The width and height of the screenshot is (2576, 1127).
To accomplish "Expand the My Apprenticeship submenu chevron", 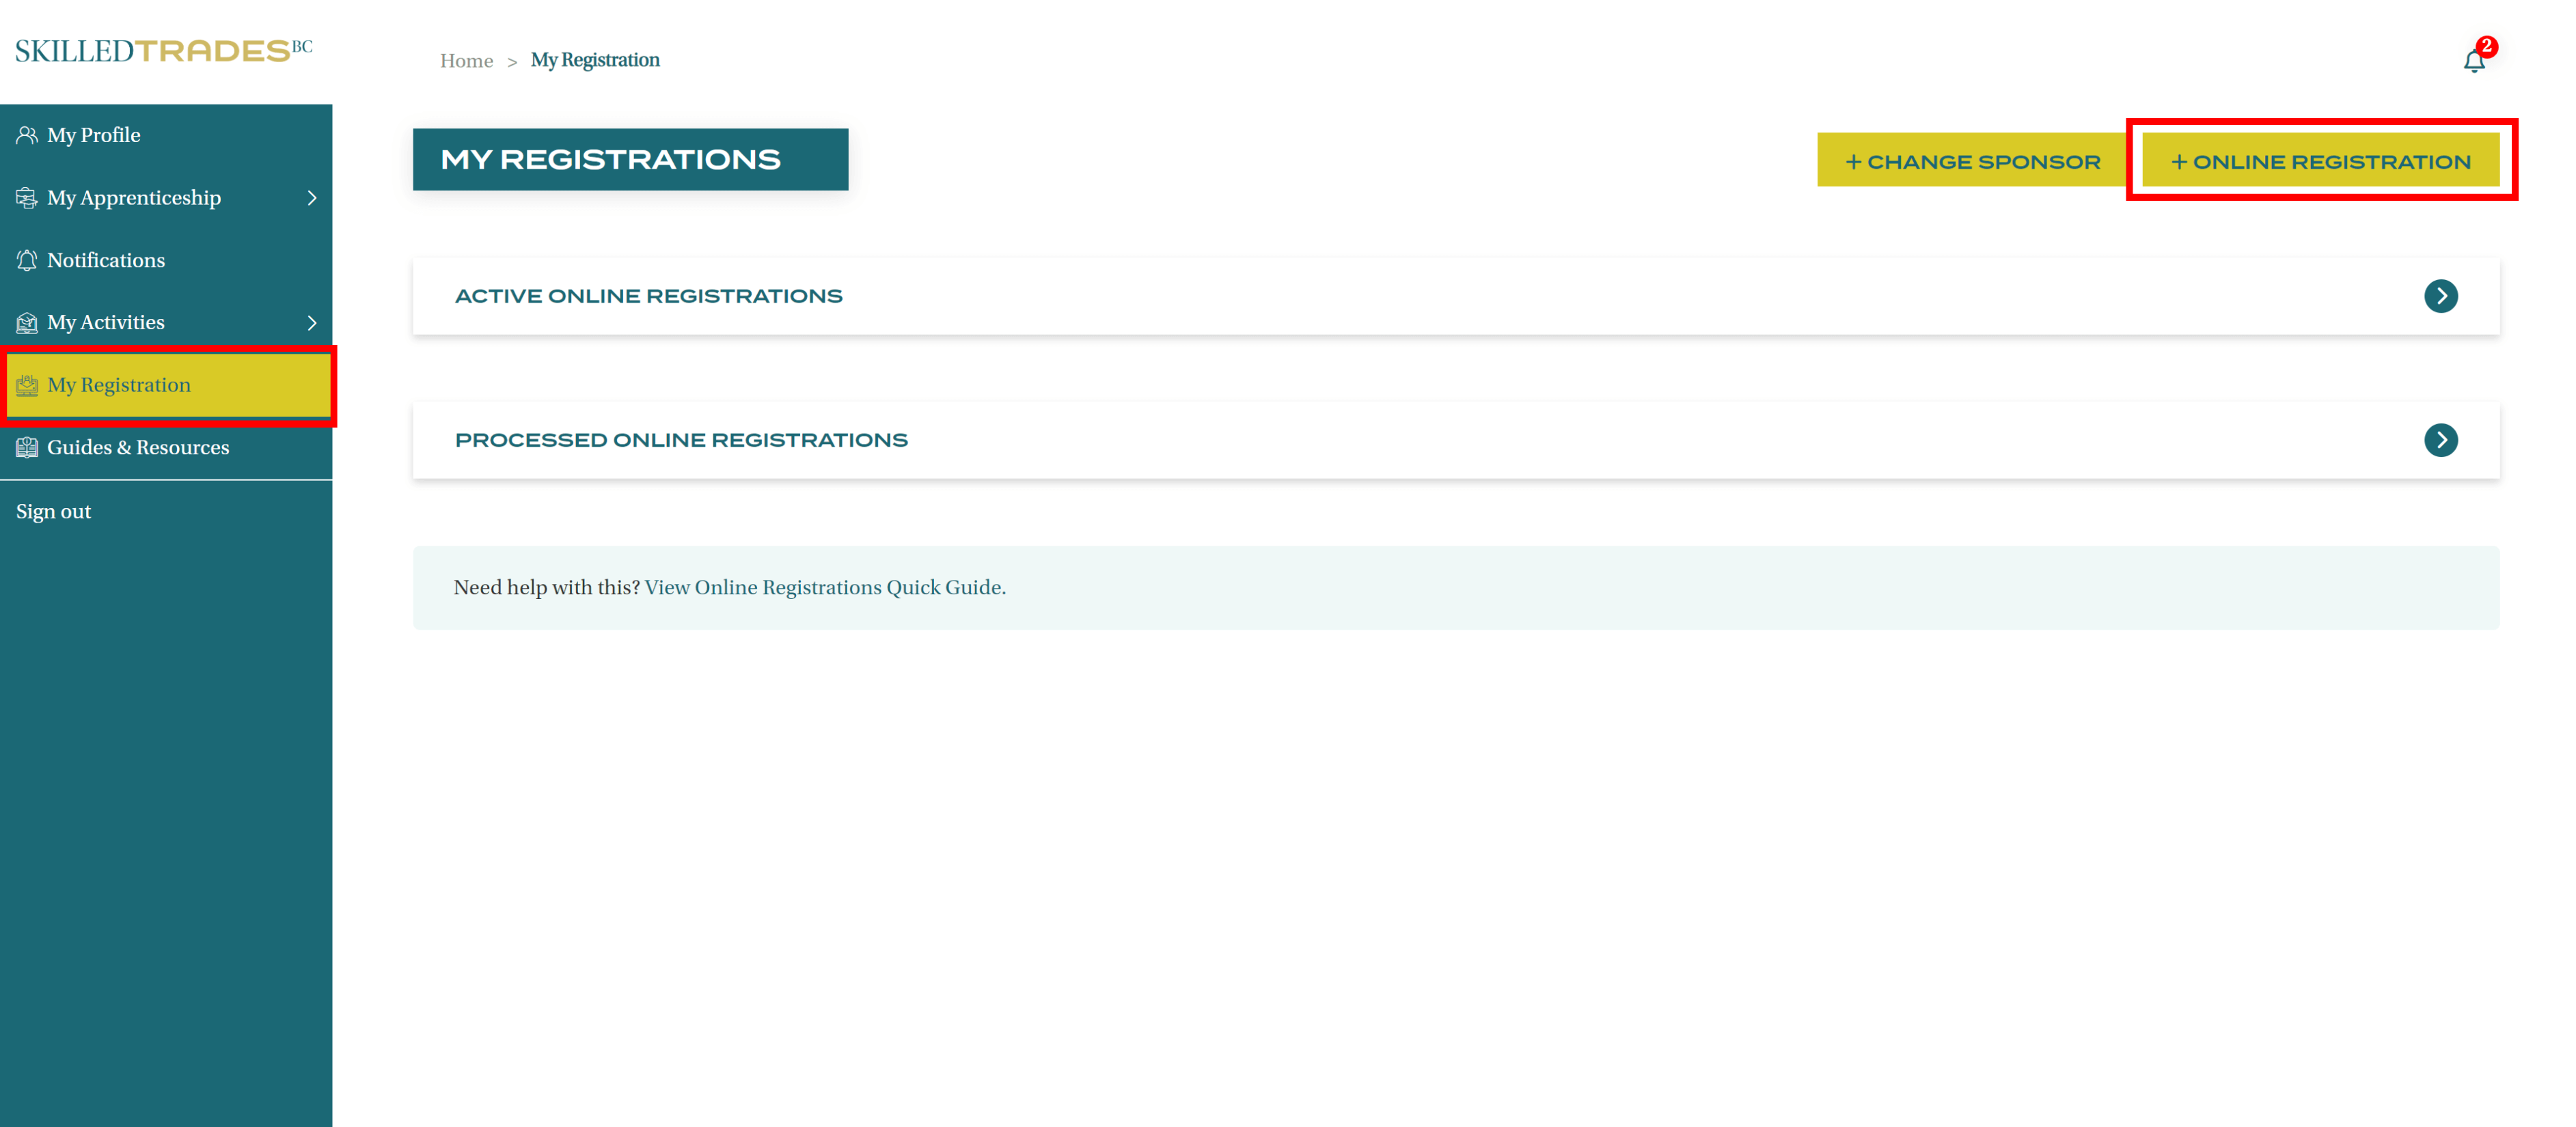I will coord(312,198).
